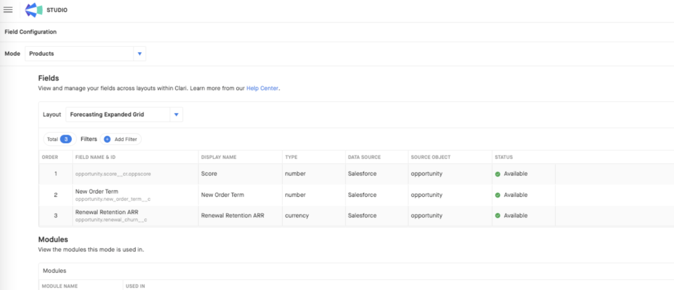This screenshot has height=290, width=674.
Task: Sort by DATA SOURCE column header
Action: coord(364,157)
